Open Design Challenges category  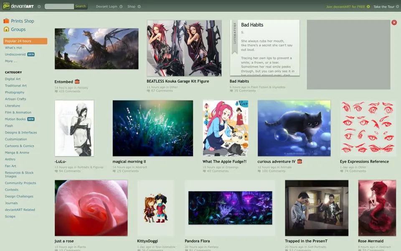click(19, 196)
